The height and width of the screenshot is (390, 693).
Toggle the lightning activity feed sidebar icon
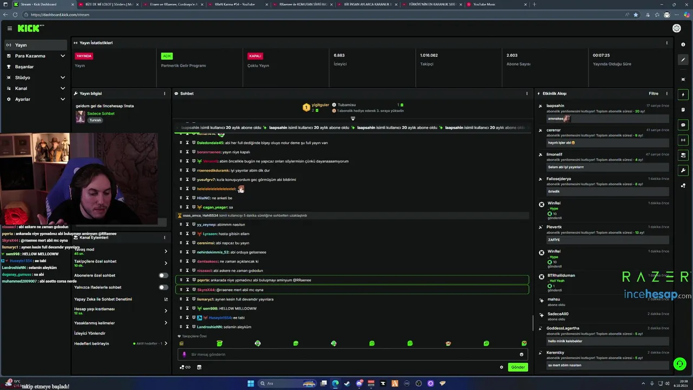click(x=683, y=94)
